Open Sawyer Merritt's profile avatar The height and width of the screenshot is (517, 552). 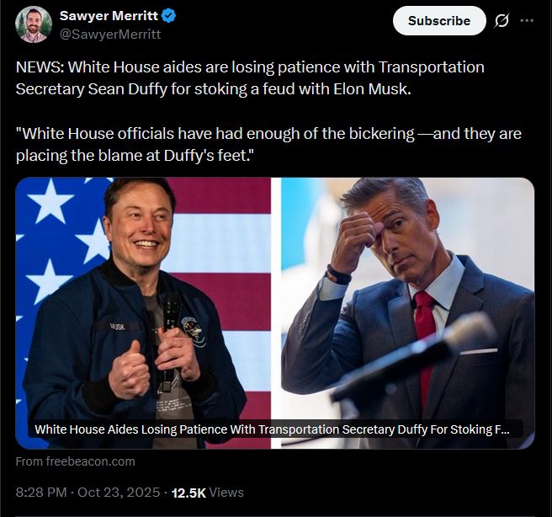(x=33, y=24)
